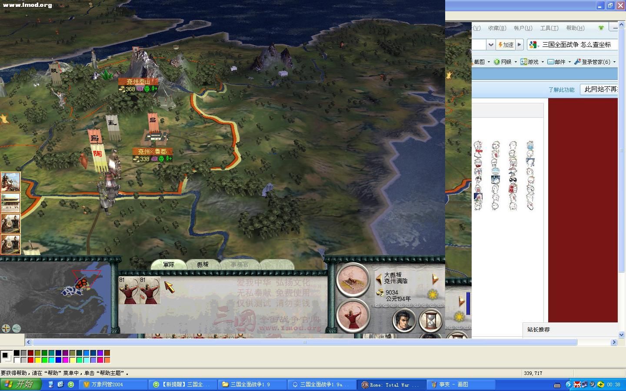Click the green shirt skin icon

coord(601,28)
